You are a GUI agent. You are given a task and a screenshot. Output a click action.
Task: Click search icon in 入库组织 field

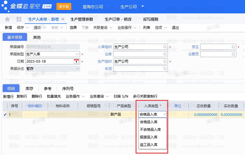click(x=165, y=47)
